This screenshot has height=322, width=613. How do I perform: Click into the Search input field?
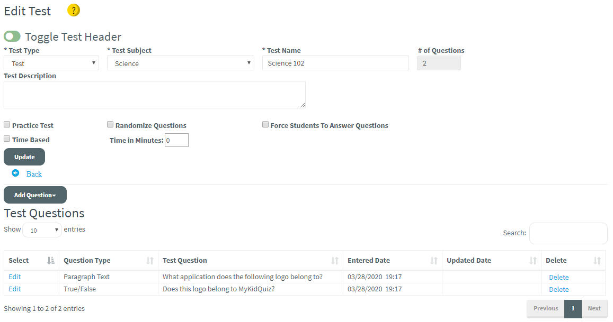(x=568, y=233)
